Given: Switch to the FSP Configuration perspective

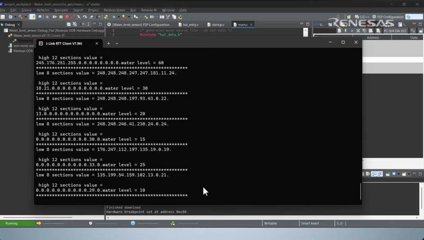Looking at the screenshot, I should pos(388,17).
